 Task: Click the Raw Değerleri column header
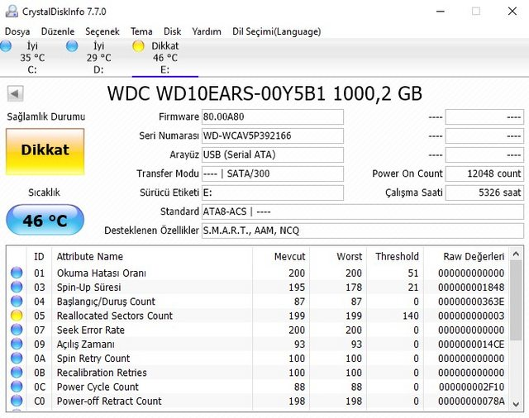point(474,257)
